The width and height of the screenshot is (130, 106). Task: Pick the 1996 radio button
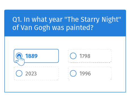(x=73, y=73)
